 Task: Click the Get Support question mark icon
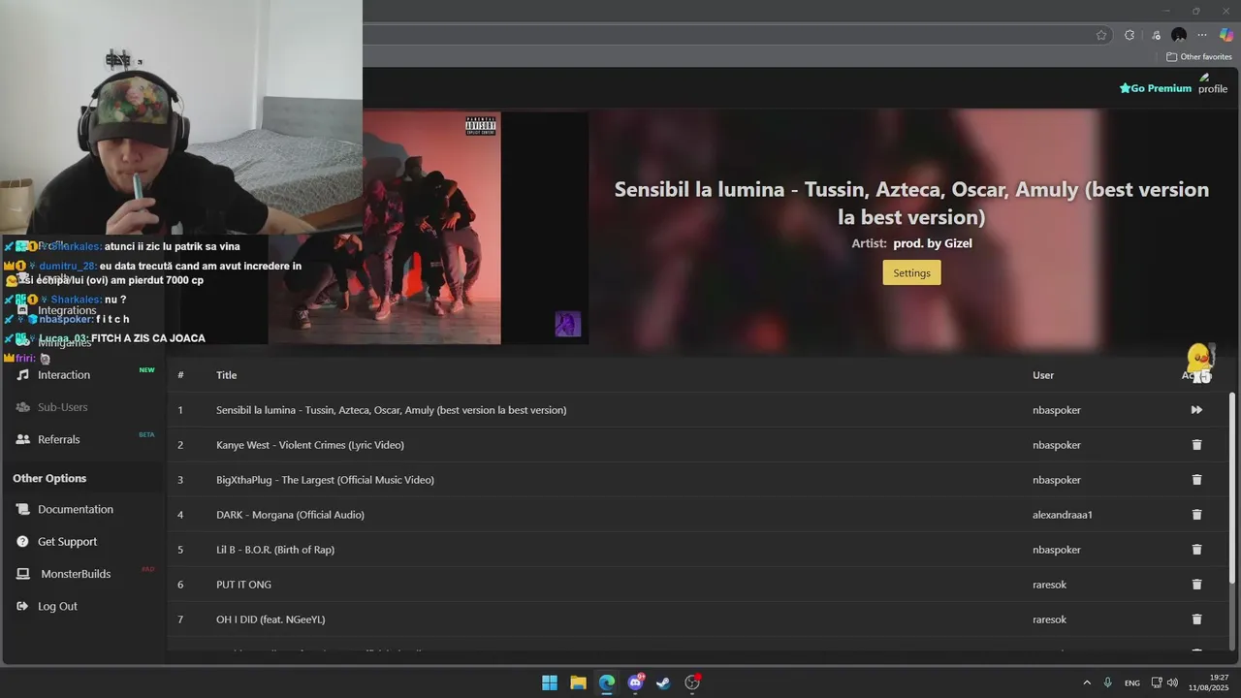click(23, 542)
